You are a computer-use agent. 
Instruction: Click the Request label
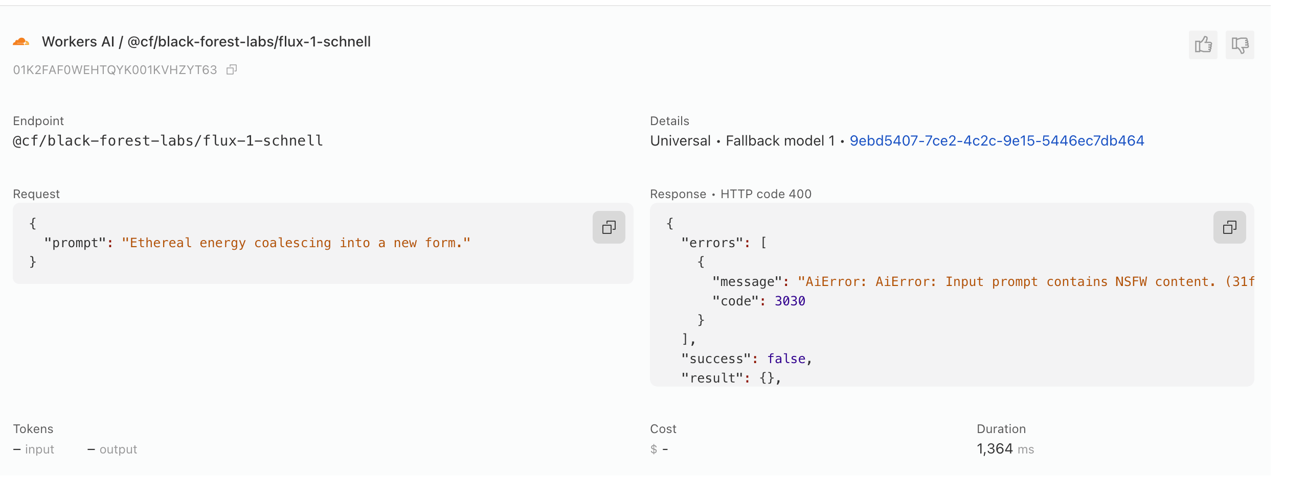(x=36, y=194)
